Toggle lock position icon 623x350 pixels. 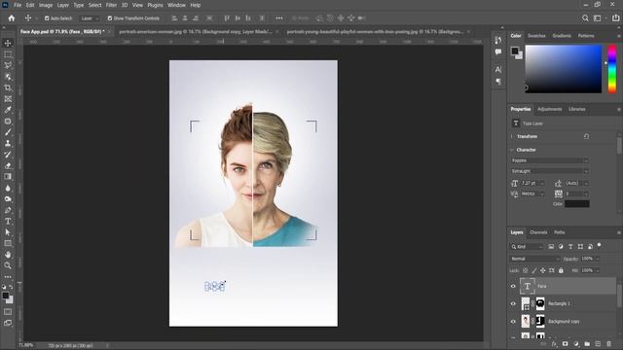(543, 270)
